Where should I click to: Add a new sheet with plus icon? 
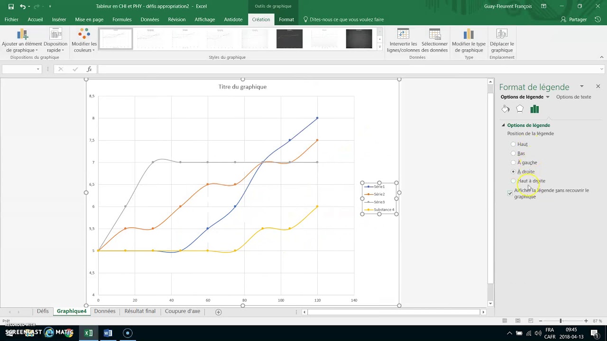click(218, 312)
